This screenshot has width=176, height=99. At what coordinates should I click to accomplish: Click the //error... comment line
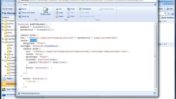pos(32,81)
